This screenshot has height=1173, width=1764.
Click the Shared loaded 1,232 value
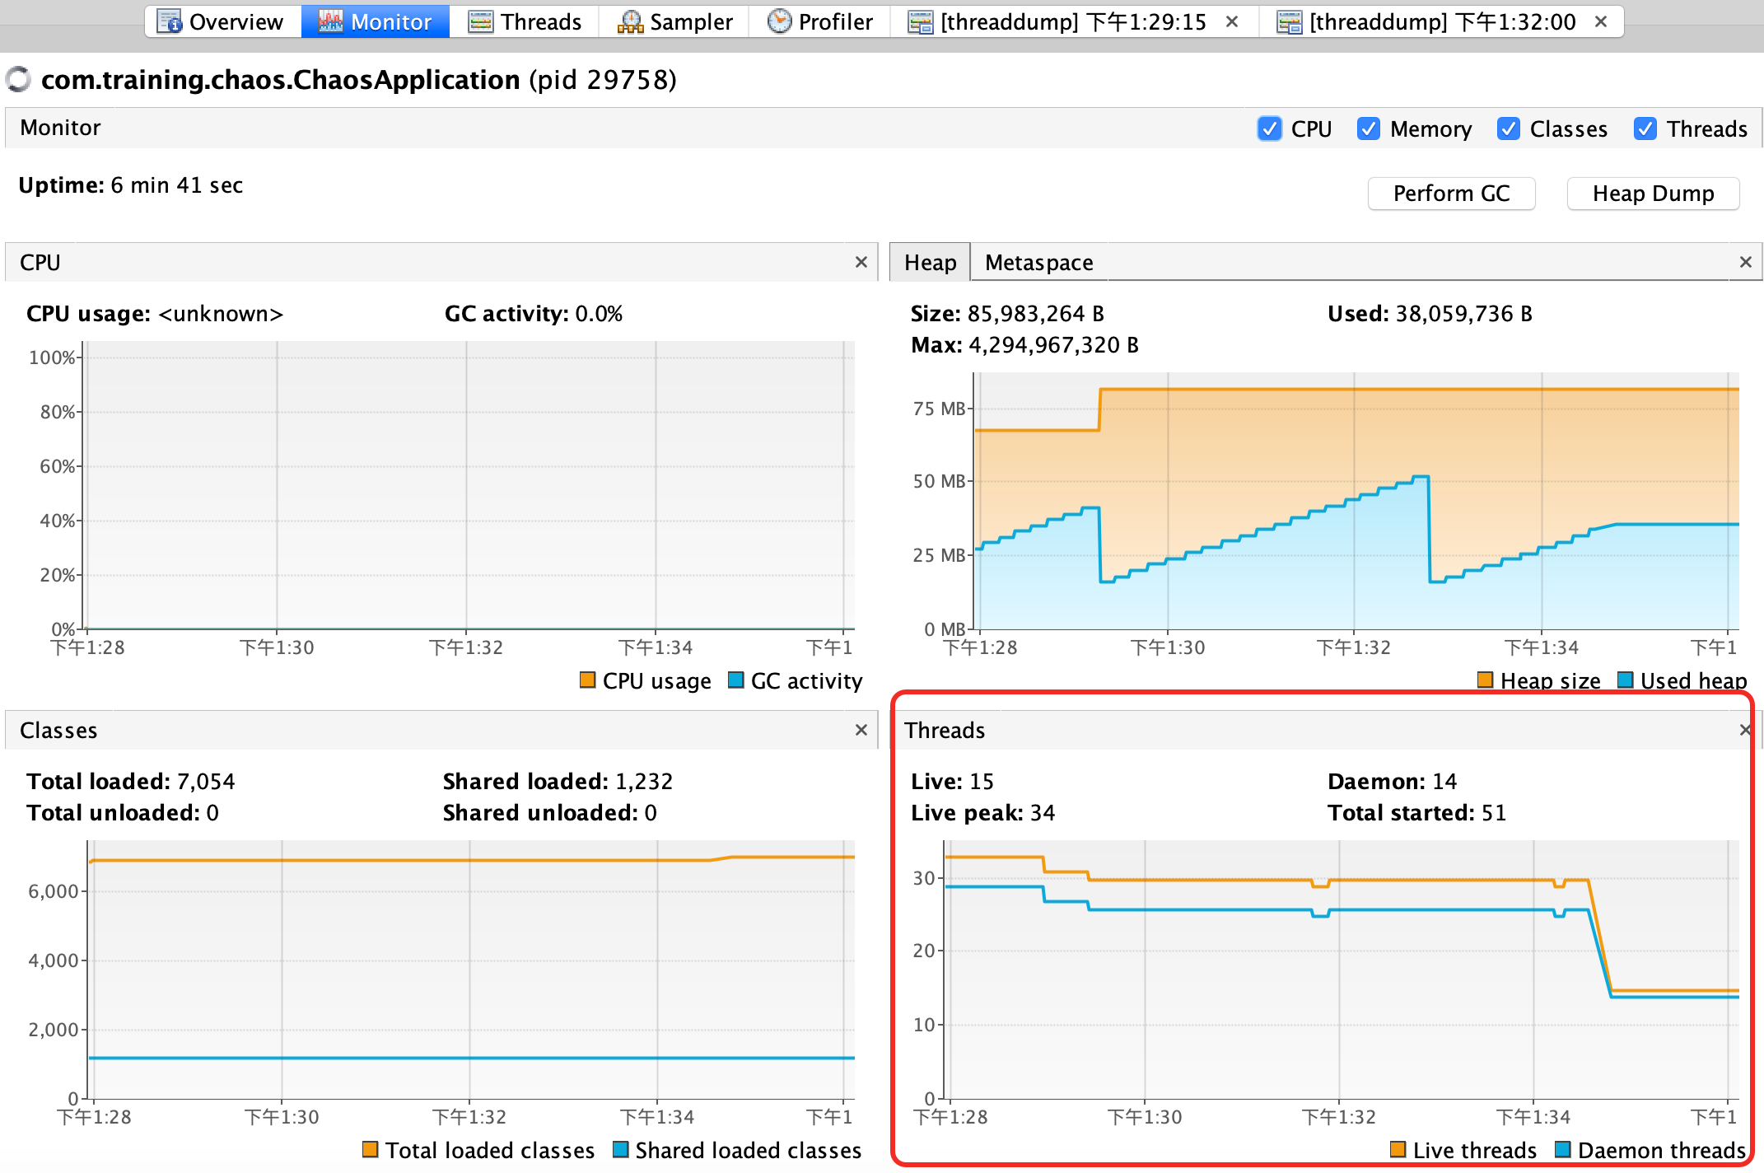(x=644, y=782)
